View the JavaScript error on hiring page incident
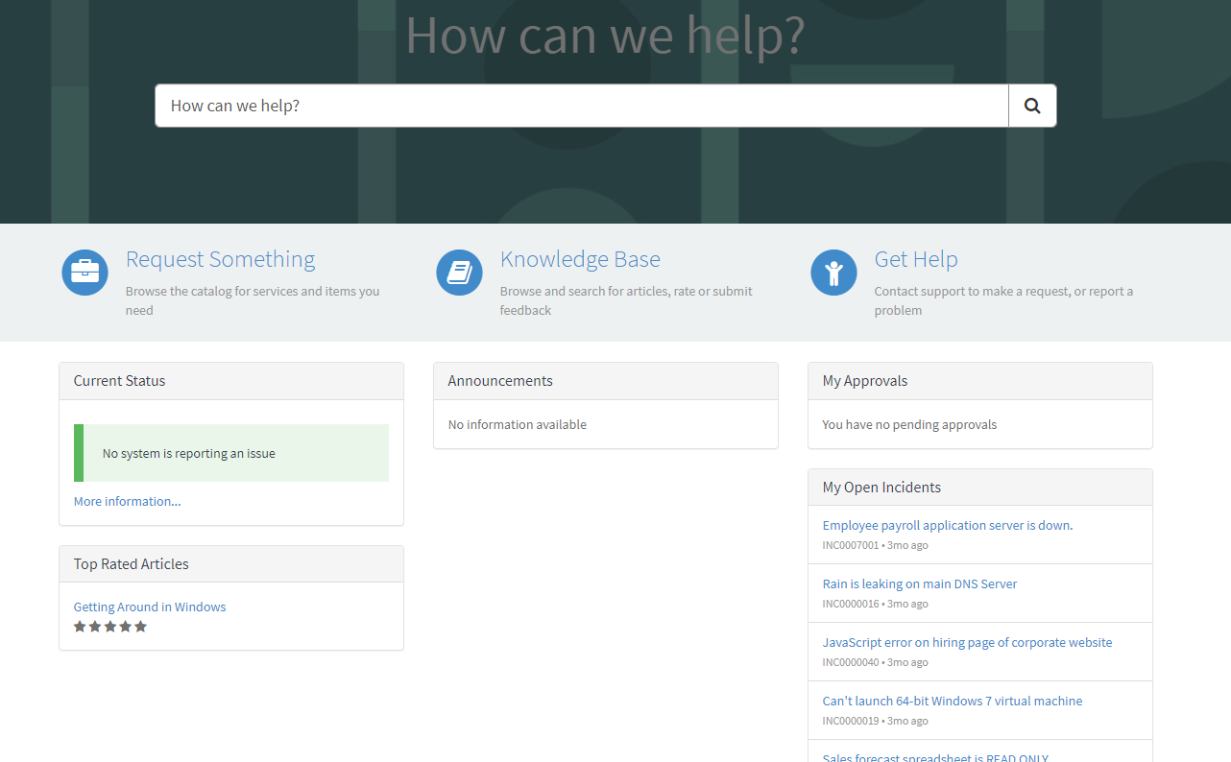 coord(967,642)
